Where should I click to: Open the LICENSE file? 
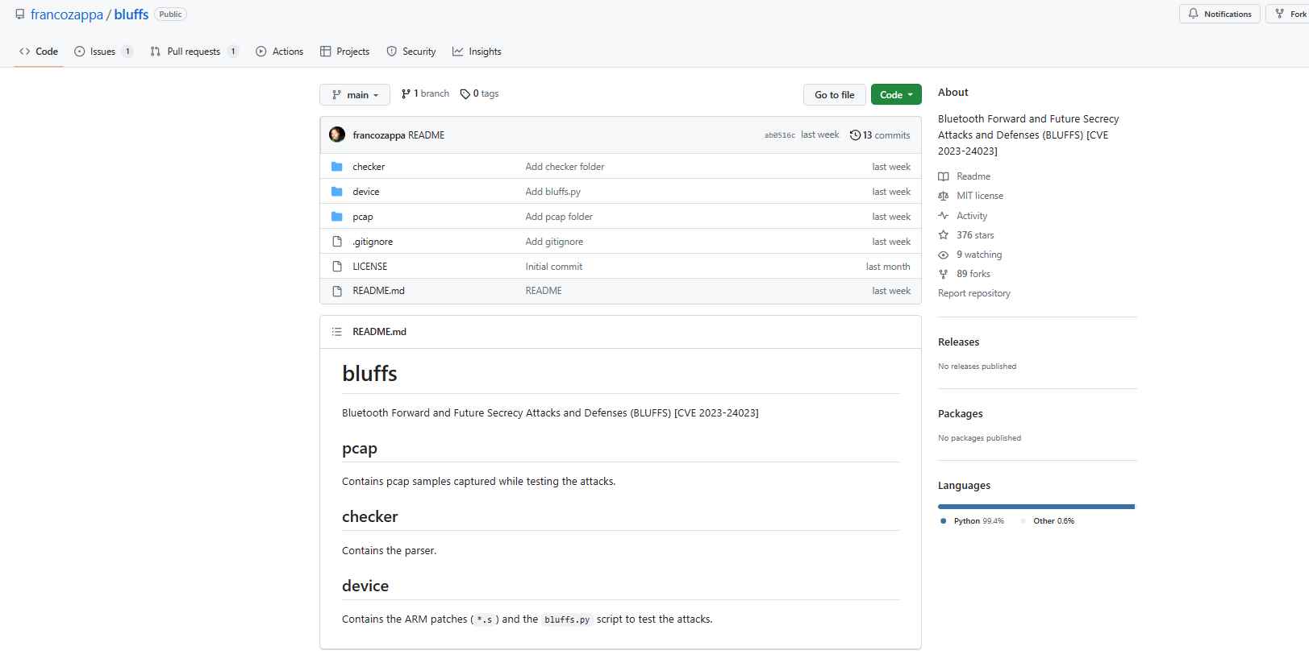(x=370, y=267)
